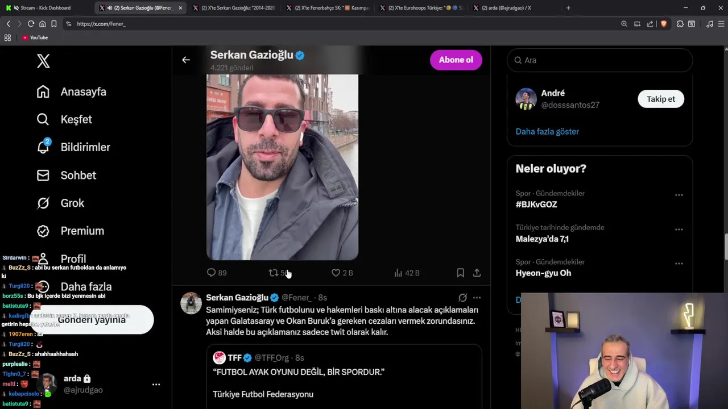This screenshot has height=409, width=728.
Task: Open more options on Samimiyseniz post
Action: click(x=477, y=298)
